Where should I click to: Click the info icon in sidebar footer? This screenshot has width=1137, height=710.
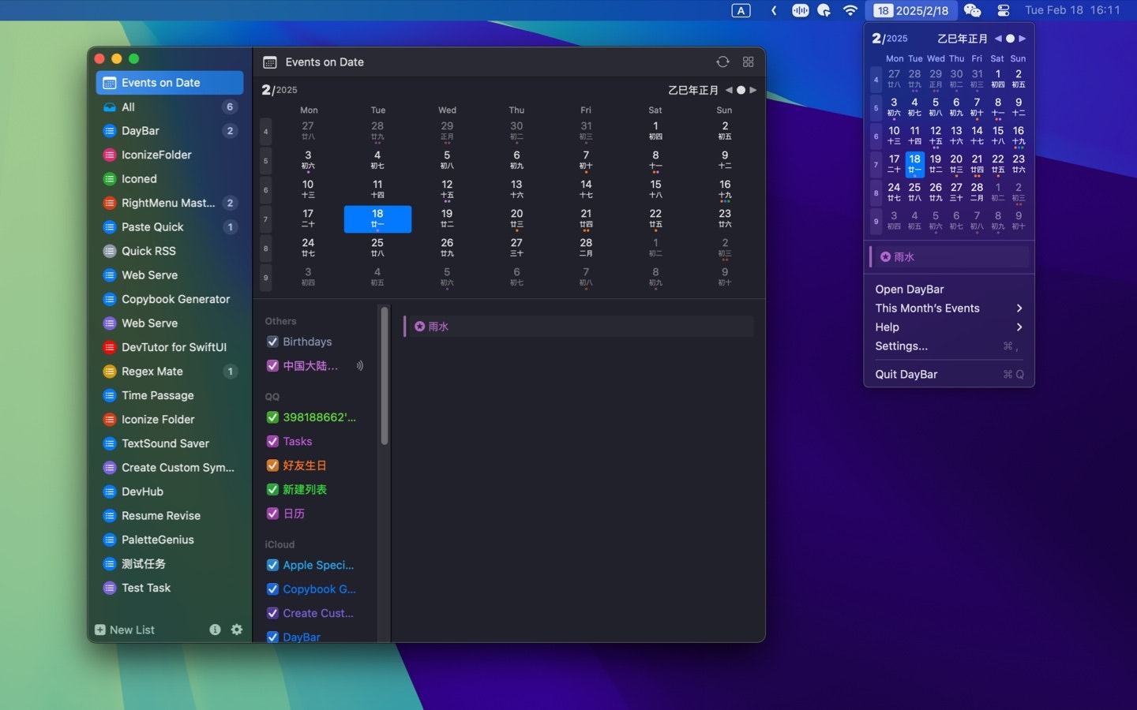[x=215, y=630]
